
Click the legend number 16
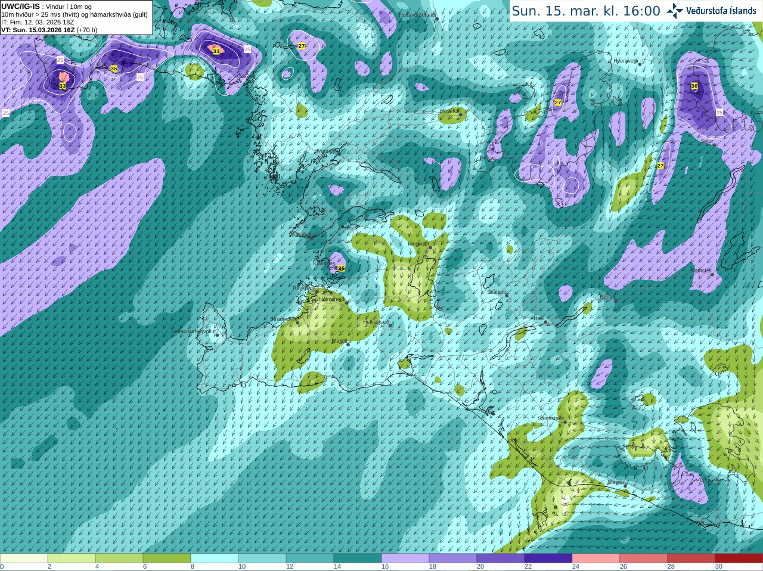click(385, 567)
